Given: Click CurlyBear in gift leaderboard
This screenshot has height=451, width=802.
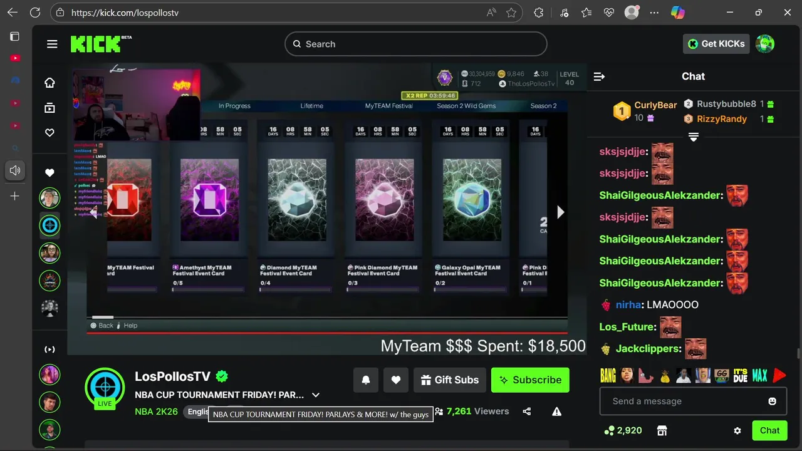Looking at the screenshot, I should tap(655, 105).
